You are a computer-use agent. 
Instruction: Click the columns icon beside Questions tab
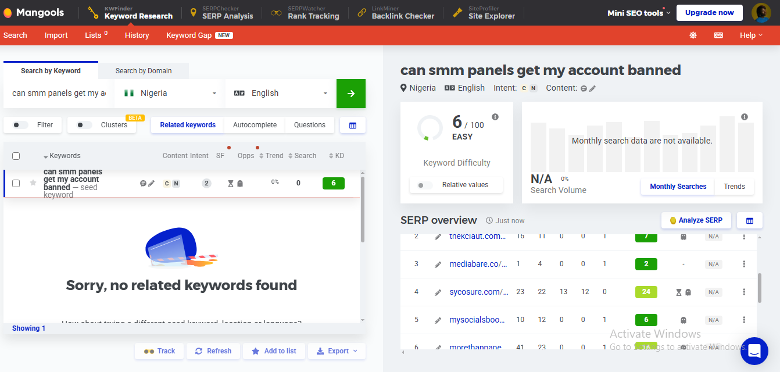(x=352, y=125)
